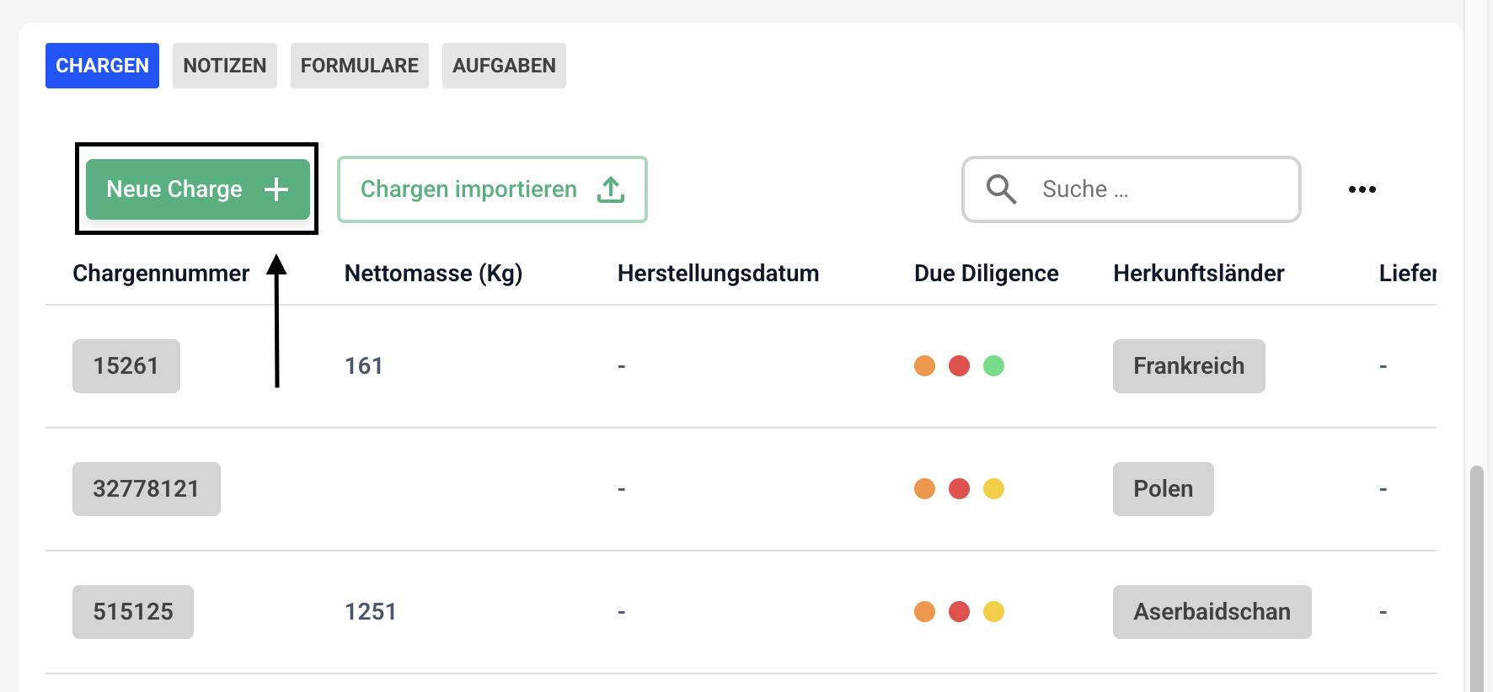Open the Aufgaben tab
This screenshot has width=1493, height=692.
pos(504,66)
